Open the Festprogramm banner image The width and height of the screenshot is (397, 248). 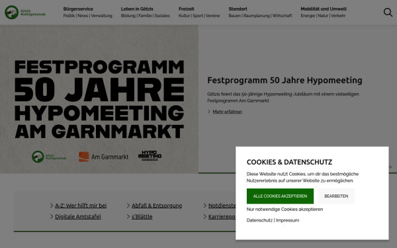click(x=99, y=99)
